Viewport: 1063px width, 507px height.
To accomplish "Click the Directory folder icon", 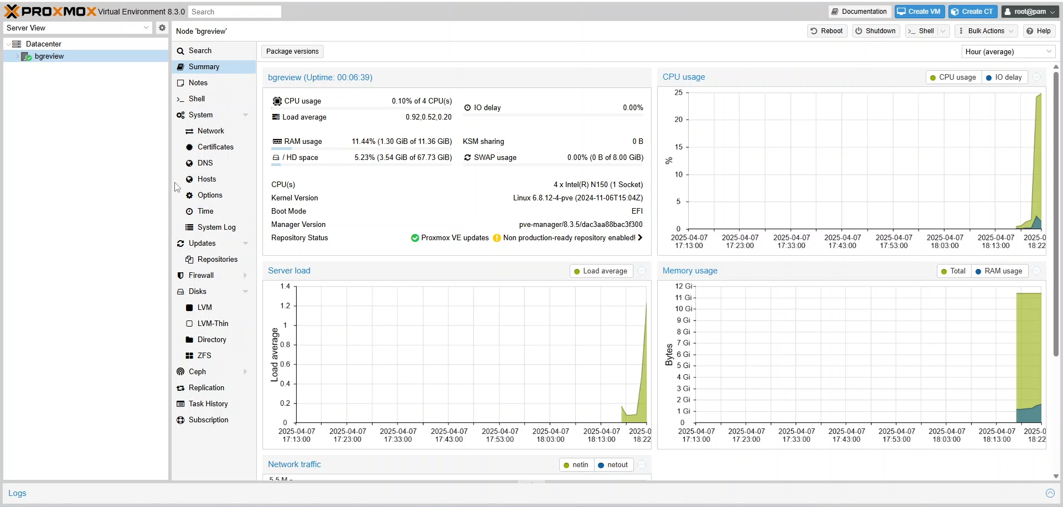I will pos(189,340).
